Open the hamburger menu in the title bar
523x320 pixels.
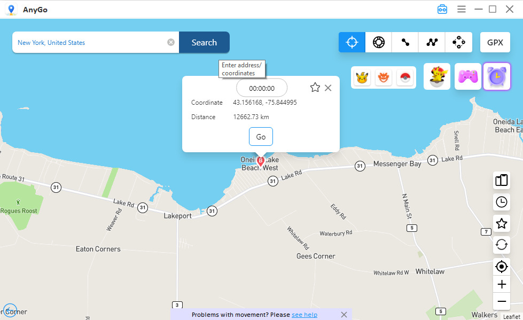click(x=461, y=9)
